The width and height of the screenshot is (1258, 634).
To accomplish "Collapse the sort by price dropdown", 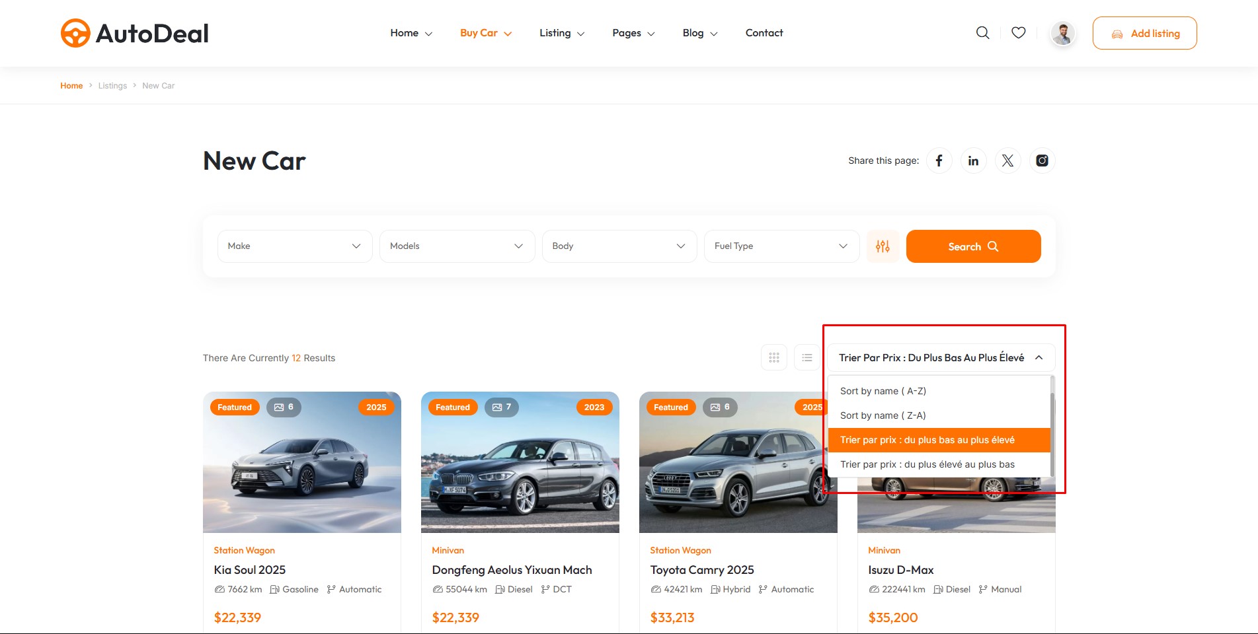I will 941,358.
